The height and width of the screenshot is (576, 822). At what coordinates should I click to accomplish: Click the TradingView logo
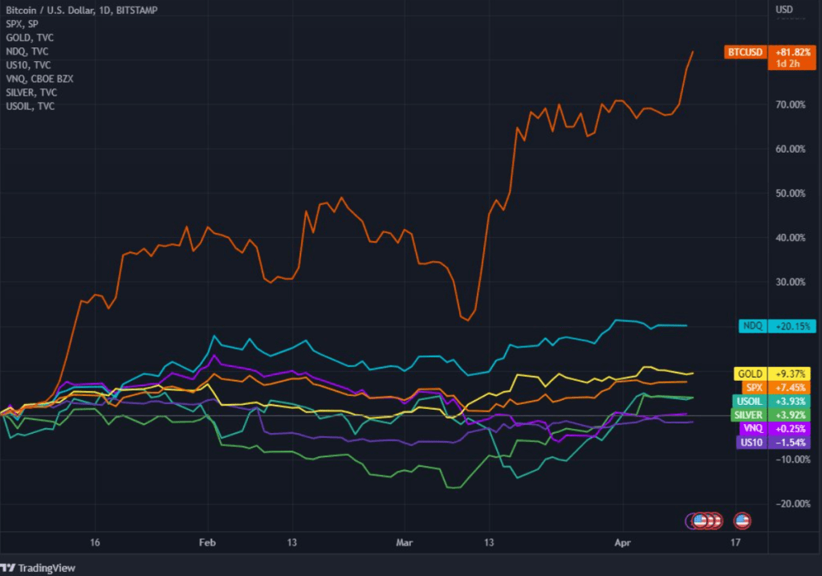click(x=38, y=568)
